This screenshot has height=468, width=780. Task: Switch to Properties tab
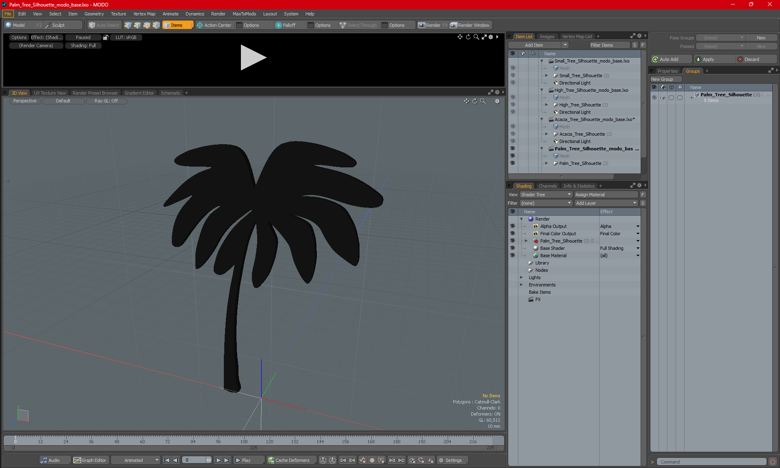point(667,71)
